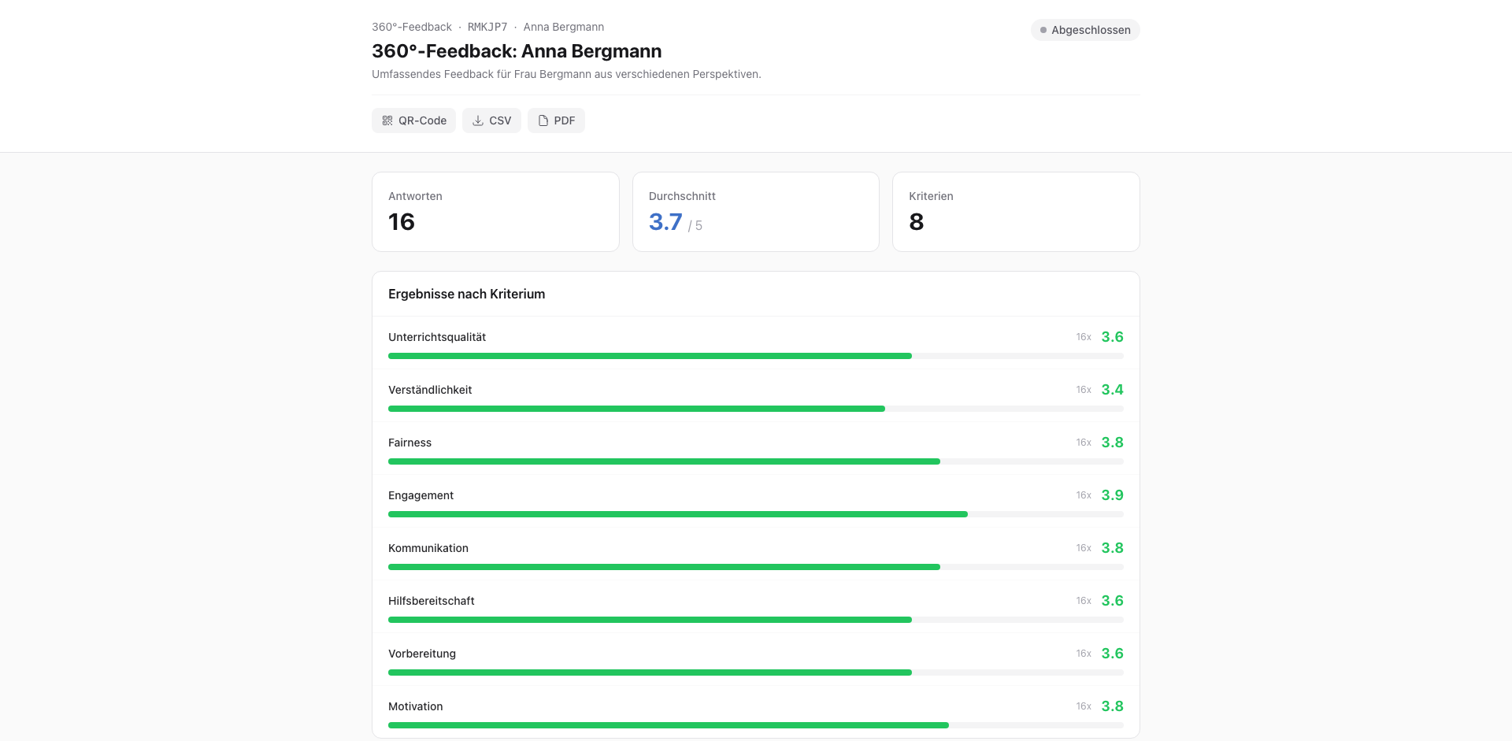The height and width of the screenshot is (741, 1512).
Task: Click the Ergebnisse nach Kriterium heading
Action: [466, 294]
